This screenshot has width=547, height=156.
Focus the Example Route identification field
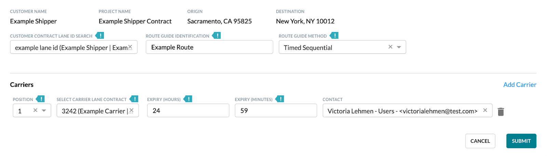point(209,47)
